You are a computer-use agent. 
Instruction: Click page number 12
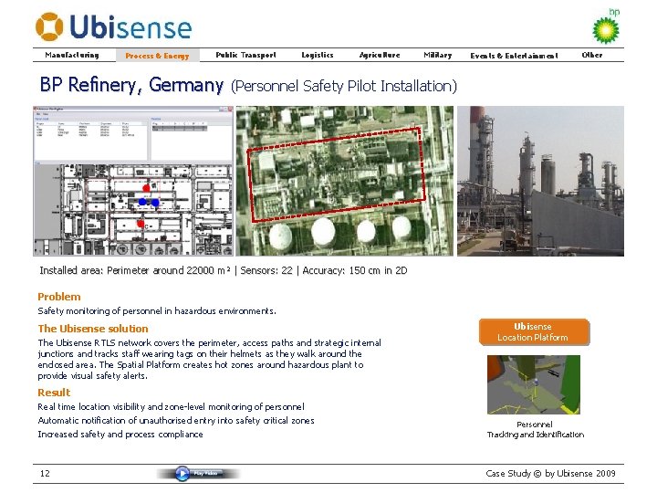[x=45, y=473]
